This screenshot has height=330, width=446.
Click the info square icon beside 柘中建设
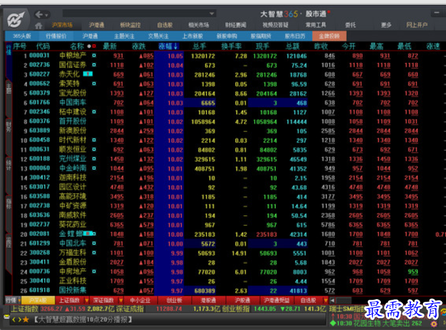94,112
